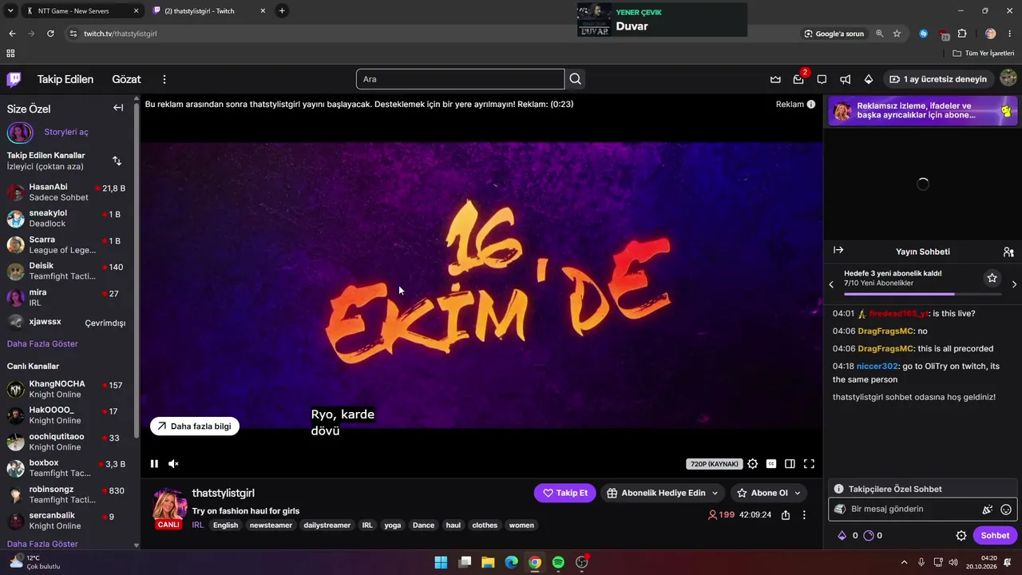Open the chat community users icon
This screenshot has width=1022, height=575.
tap(1008, 252)
